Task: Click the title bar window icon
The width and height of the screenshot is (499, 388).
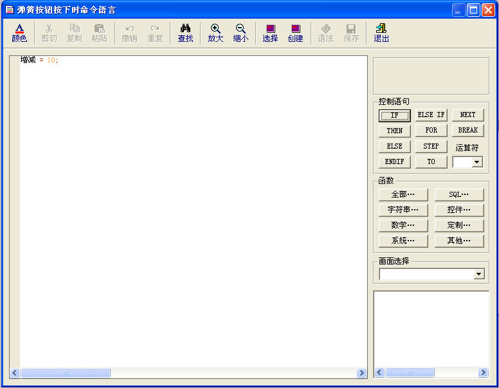Action: tap(10, 10)
